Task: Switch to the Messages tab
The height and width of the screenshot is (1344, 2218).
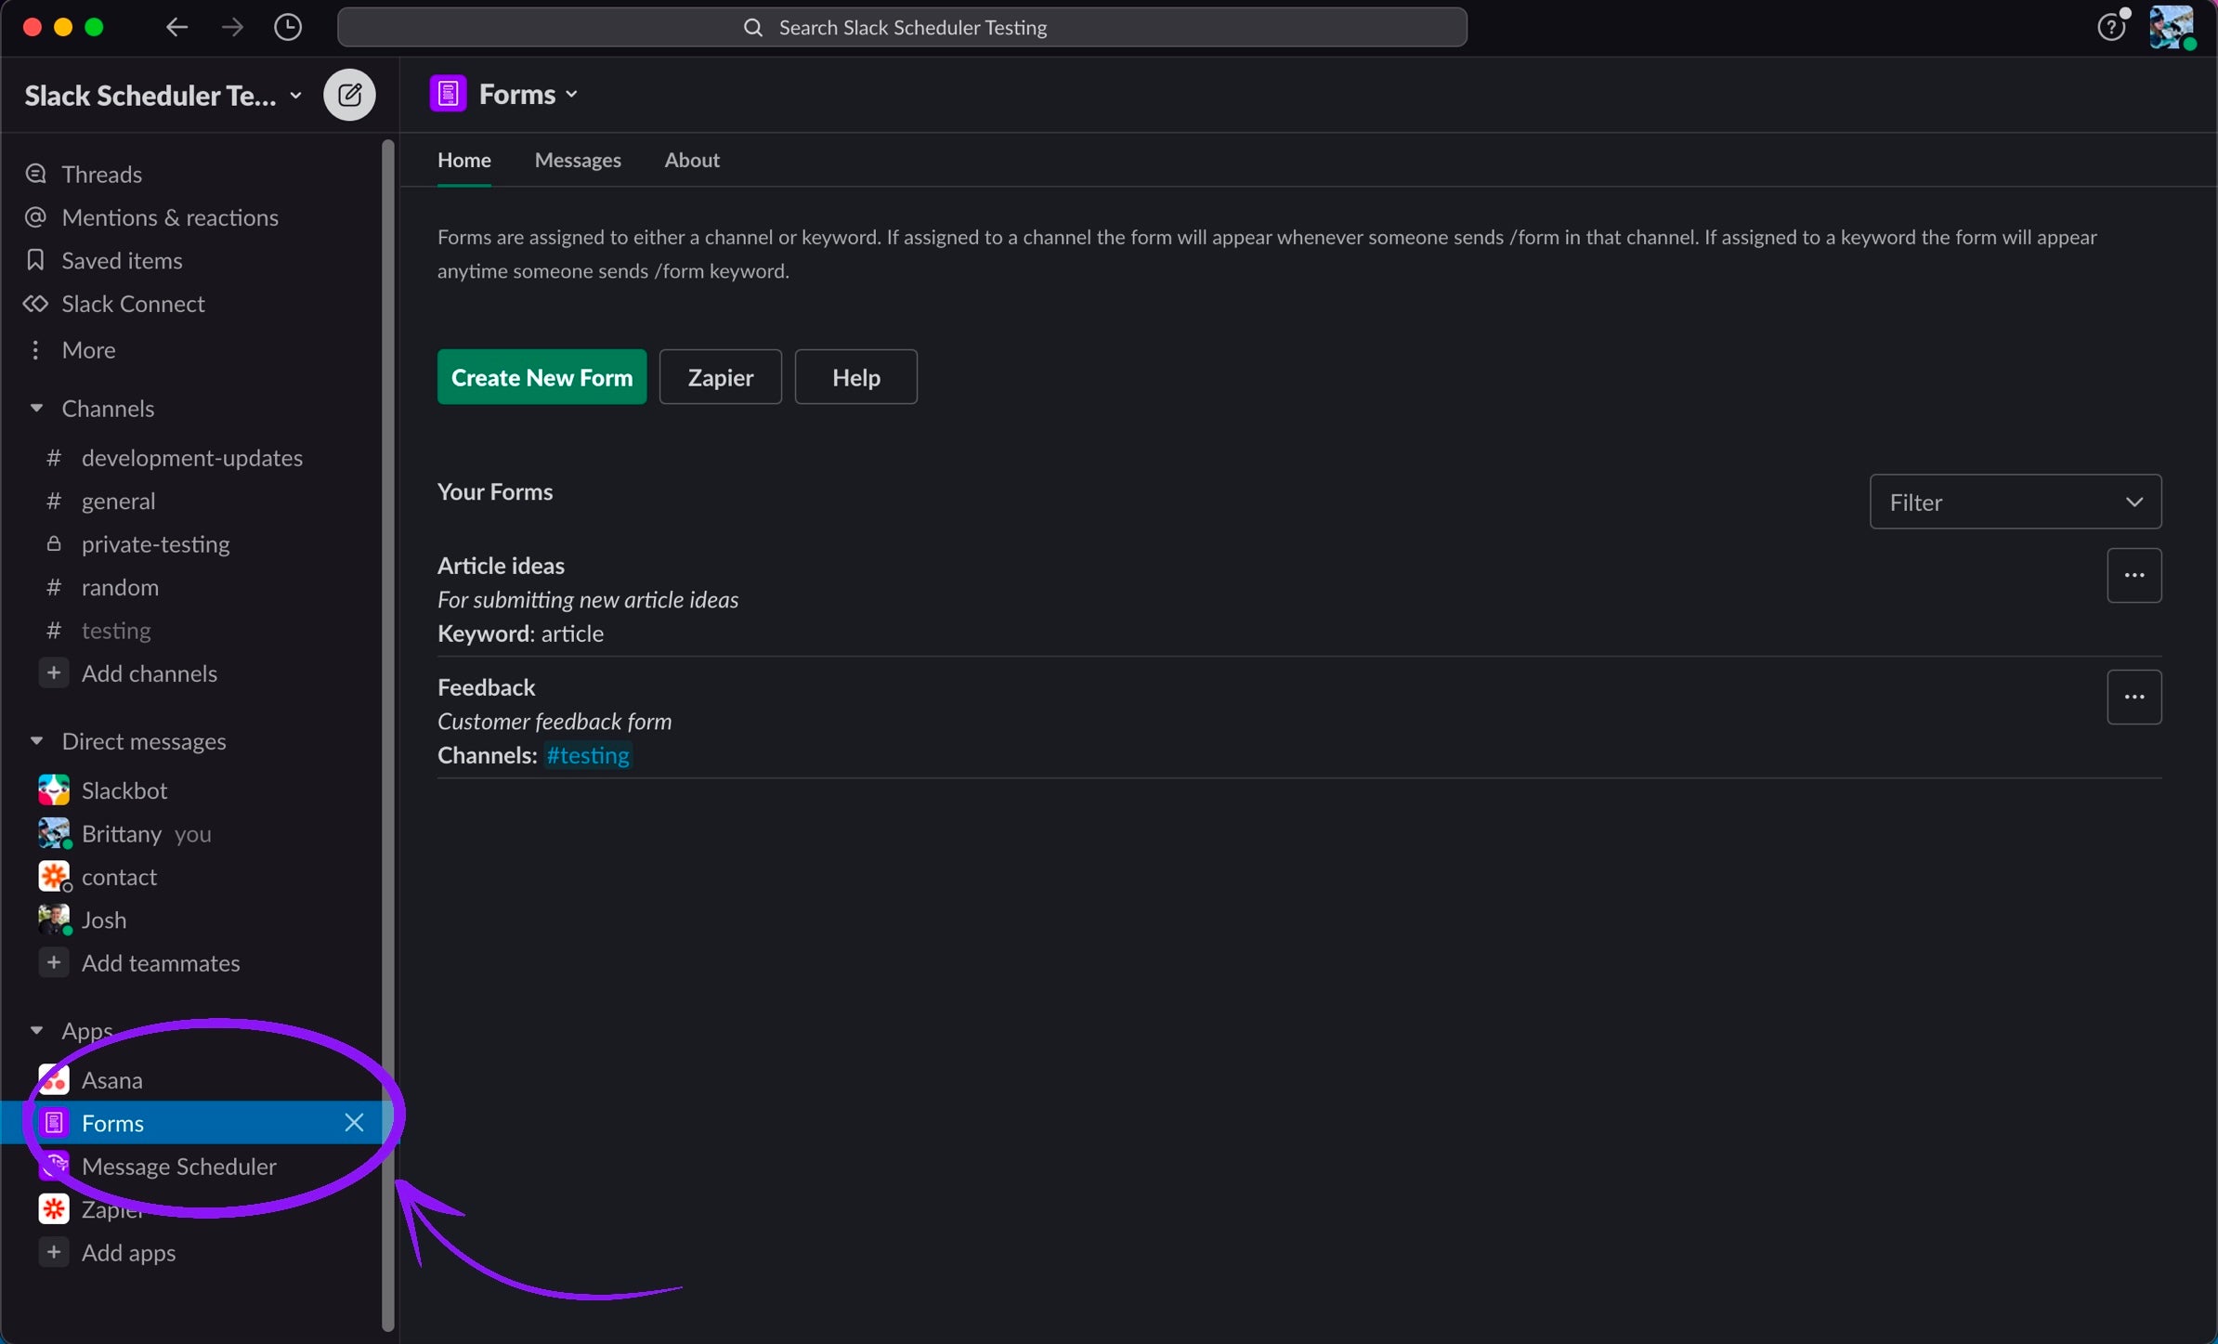Action: tap(578, 161)
